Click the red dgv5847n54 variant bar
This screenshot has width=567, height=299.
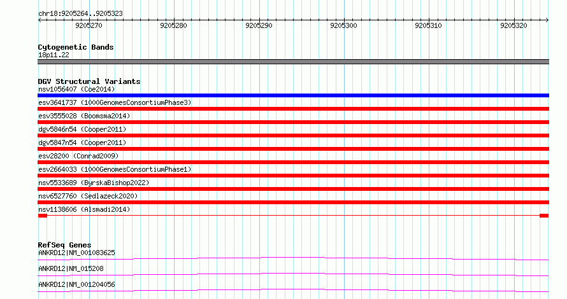click(293, 149)
